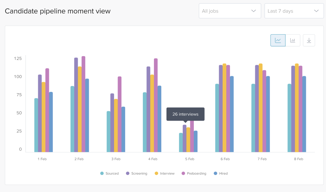Toggle the Interview legend series

pyautogui.click(x=167, y=173)
